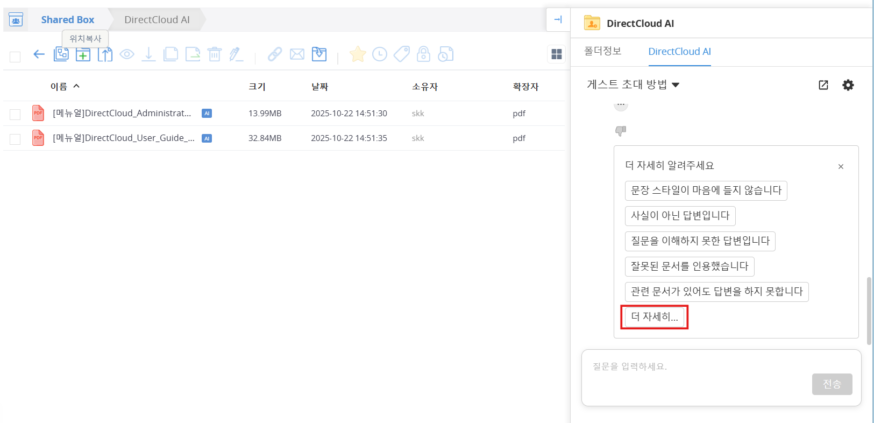Click the yellow star favorites icon
This screenshot has width=874, height=423.
(358, 54)
